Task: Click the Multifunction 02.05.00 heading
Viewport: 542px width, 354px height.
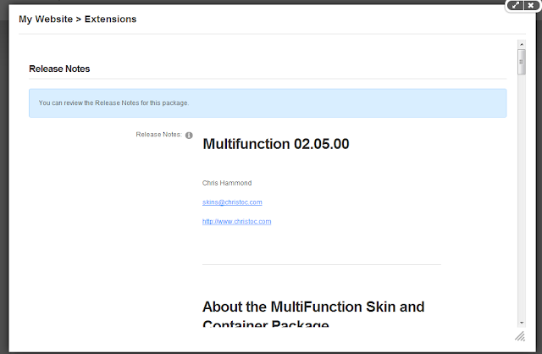Action: pos(276,144)
